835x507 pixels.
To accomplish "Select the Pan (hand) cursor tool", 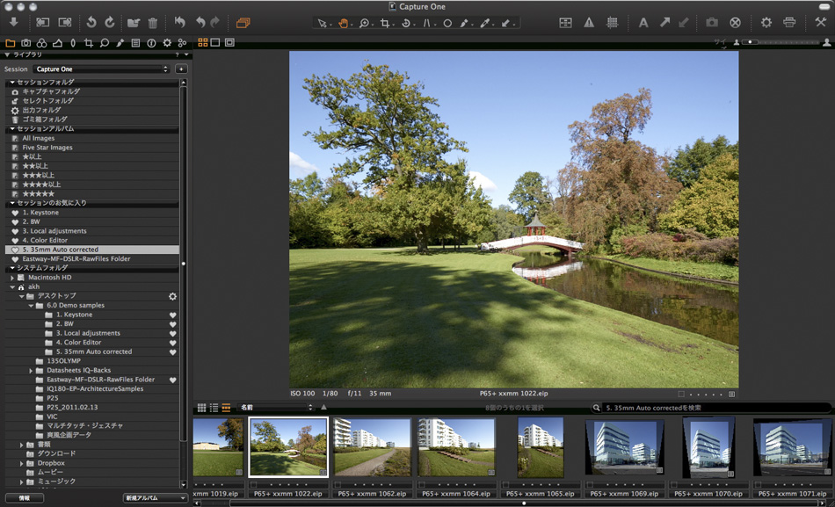I will coord(344,25).
